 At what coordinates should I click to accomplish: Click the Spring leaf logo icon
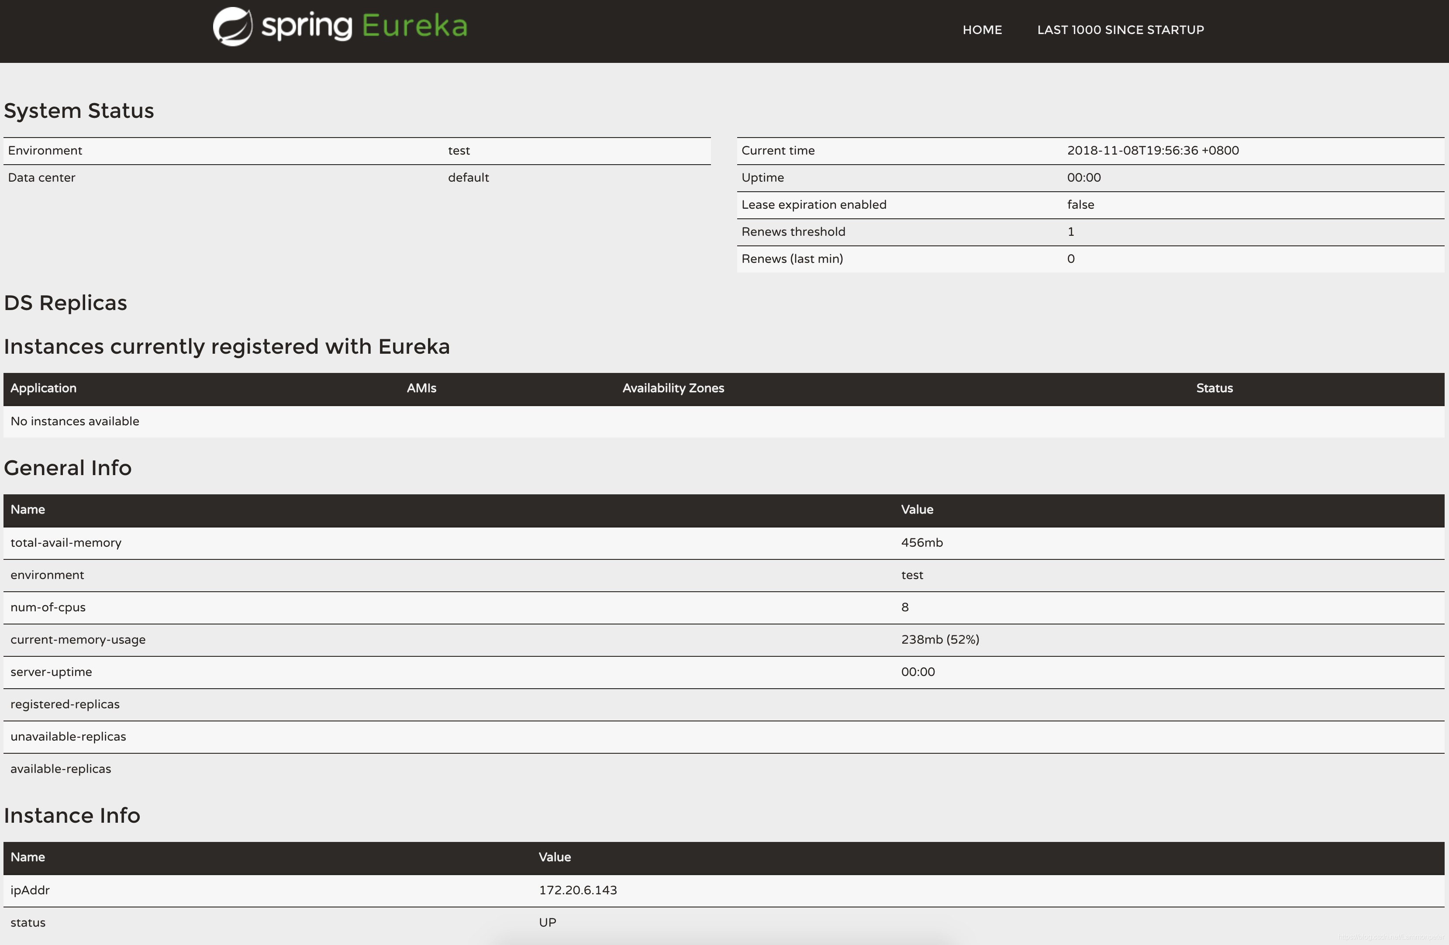(x=233, y=26)
